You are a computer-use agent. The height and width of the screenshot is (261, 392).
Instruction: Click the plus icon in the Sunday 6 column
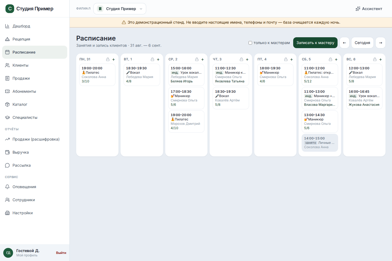tap(381, 59)
